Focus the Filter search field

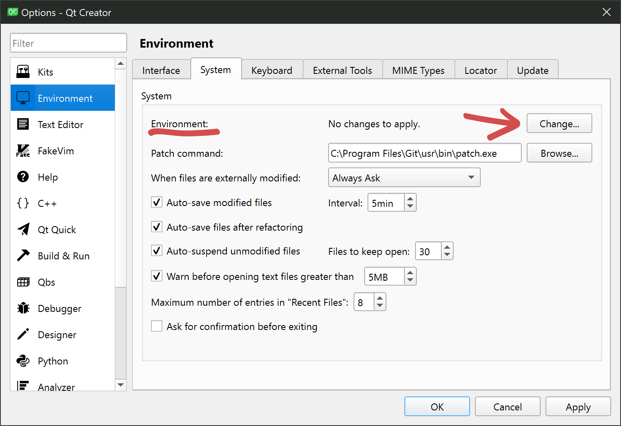pos(68,43)
